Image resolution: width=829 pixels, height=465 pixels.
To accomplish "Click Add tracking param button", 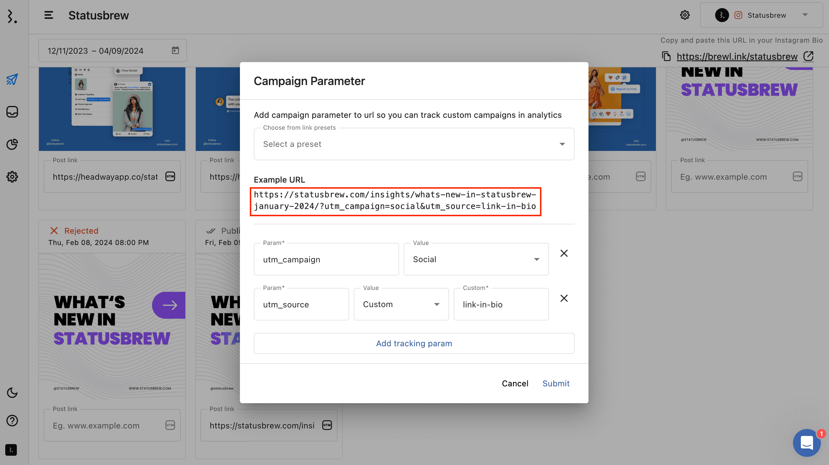I will click(414, 343).
